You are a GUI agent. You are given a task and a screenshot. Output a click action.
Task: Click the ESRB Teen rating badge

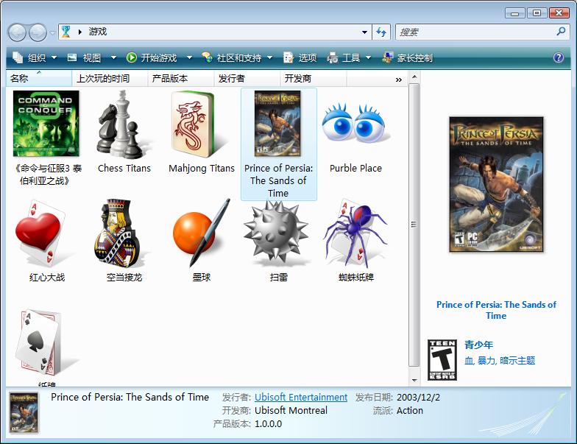(442, 359)
